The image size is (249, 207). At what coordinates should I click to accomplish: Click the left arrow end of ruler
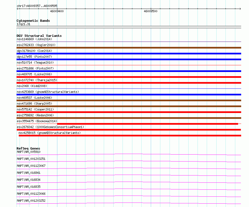click(x=18, y=9)
